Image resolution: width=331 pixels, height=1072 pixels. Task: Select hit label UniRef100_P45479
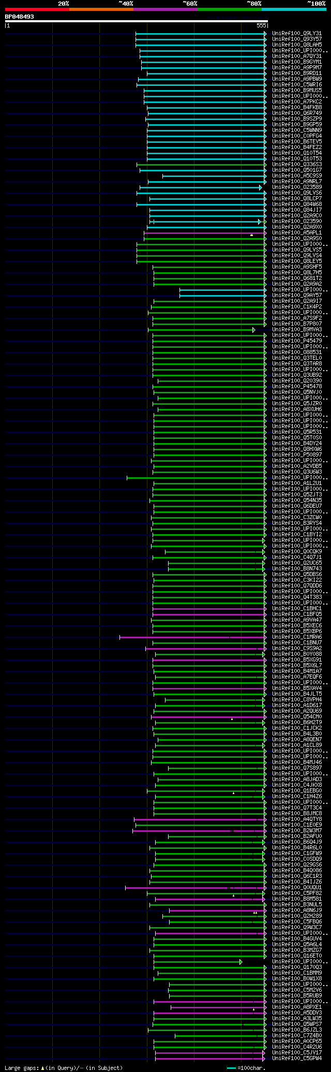point(298,341)
